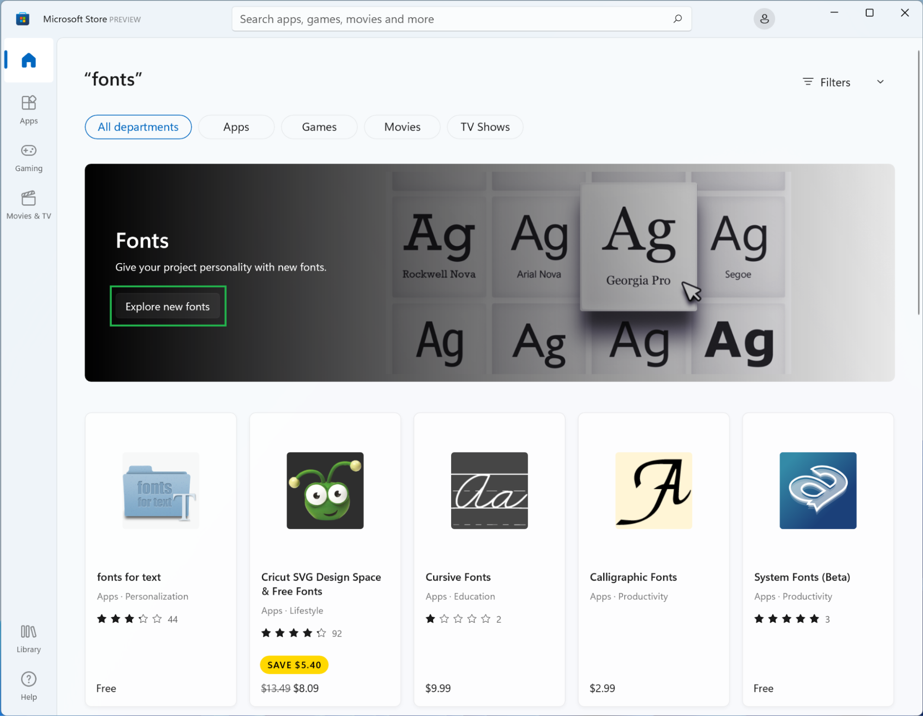Screen dimensions: 923x716
Task: Open System Fonts Beta app icon
Action: [x=817, y=490]
